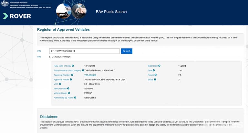Click the LC - Motor Cycle value
The height and width of the screenshot is (133, 248).
[x=92, y=84]
